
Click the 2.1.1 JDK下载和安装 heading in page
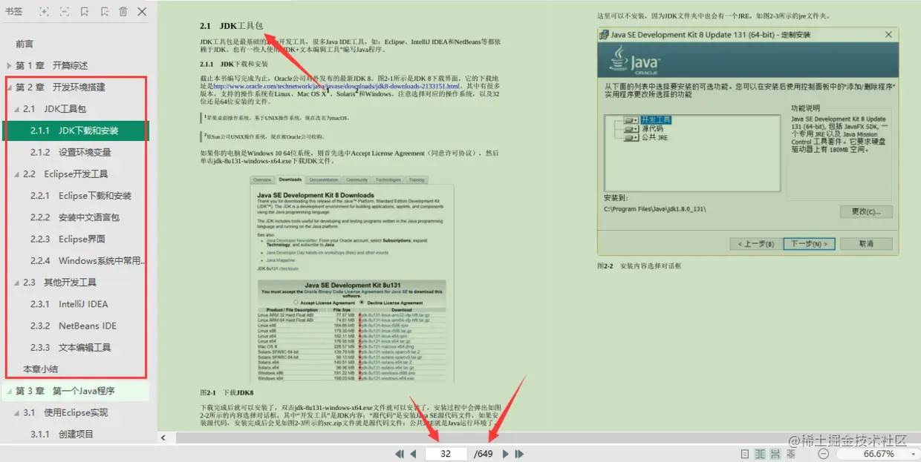(x=234, y=65)
